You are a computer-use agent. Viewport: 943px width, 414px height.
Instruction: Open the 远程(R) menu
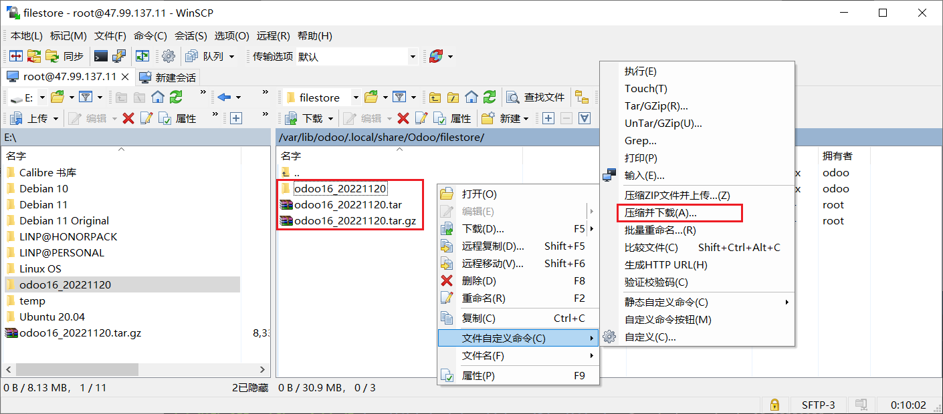click(273, 35)
